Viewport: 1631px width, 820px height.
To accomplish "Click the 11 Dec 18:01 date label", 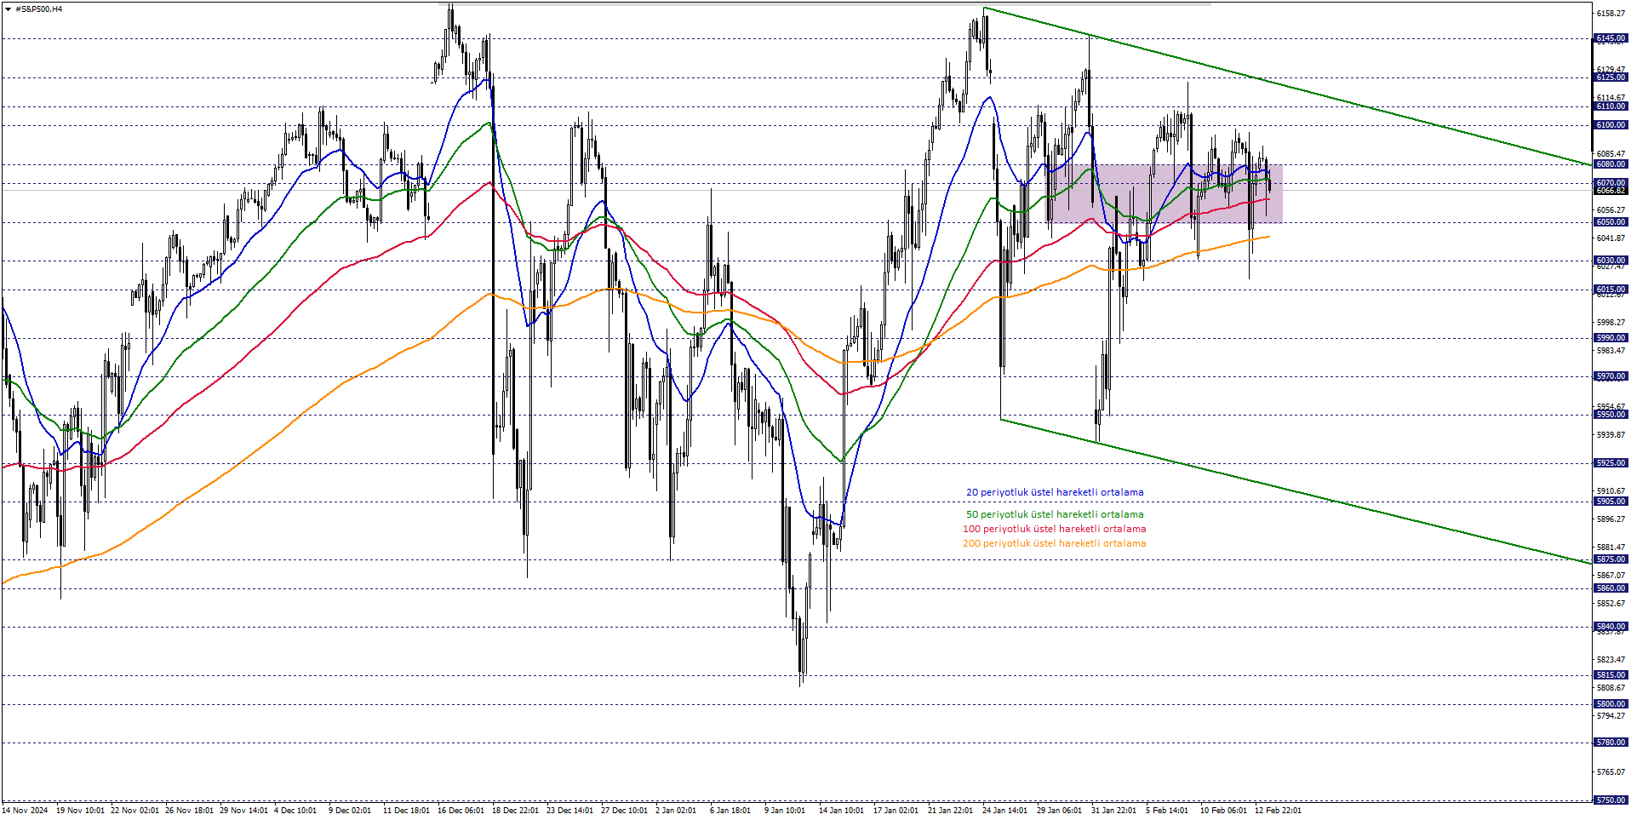I will pyautogui.click(x=407, y=811).
